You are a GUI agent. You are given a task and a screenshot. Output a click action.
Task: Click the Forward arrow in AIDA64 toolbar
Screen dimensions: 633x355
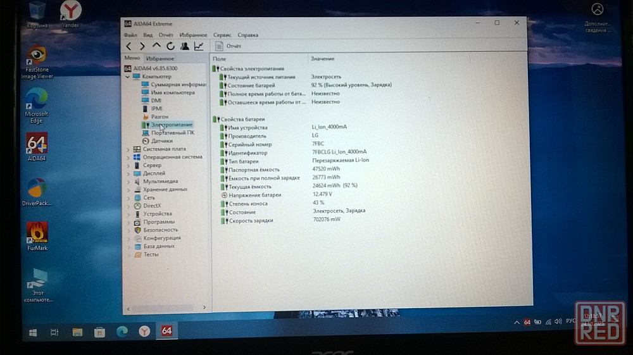point(142,46)
